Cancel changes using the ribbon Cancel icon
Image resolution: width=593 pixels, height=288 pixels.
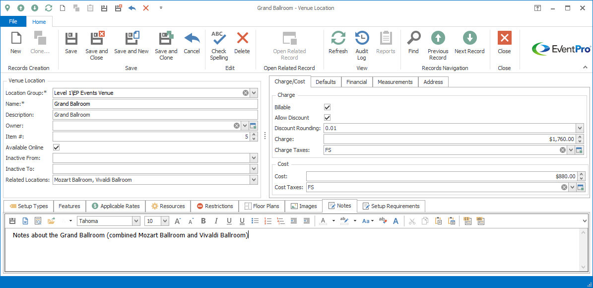[192, 43]
